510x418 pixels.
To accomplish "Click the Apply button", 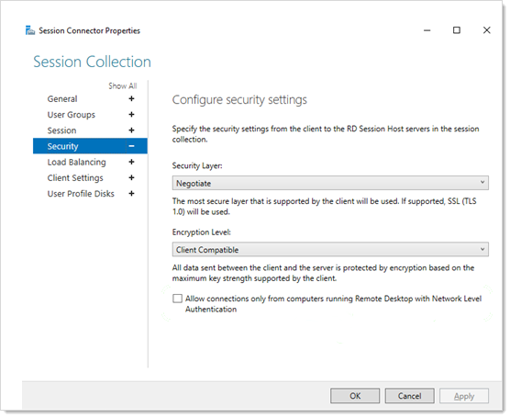I will pyautogui.click(x=464, y=396).
